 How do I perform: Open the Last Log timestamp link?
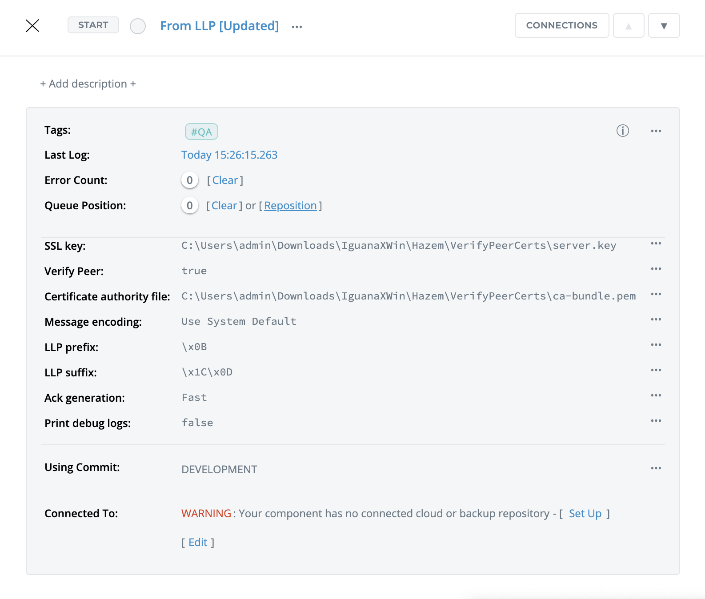229,155
